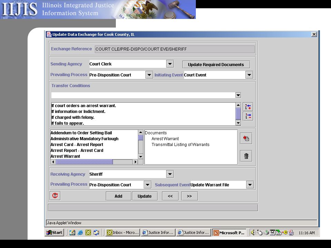Select 'Transmittal Listing of Warrants' tree node
331x248 pixels.
pos(180,144)
